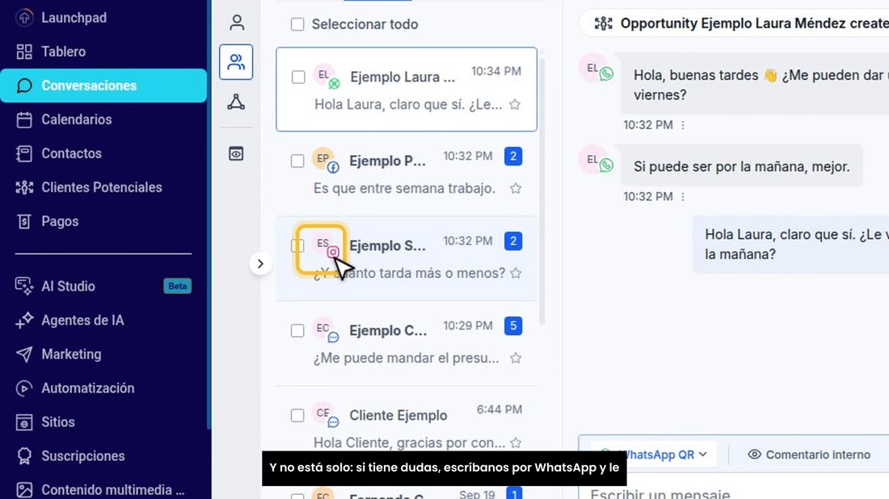Star the 'Me puede mandar el presu' conversation

516,358
